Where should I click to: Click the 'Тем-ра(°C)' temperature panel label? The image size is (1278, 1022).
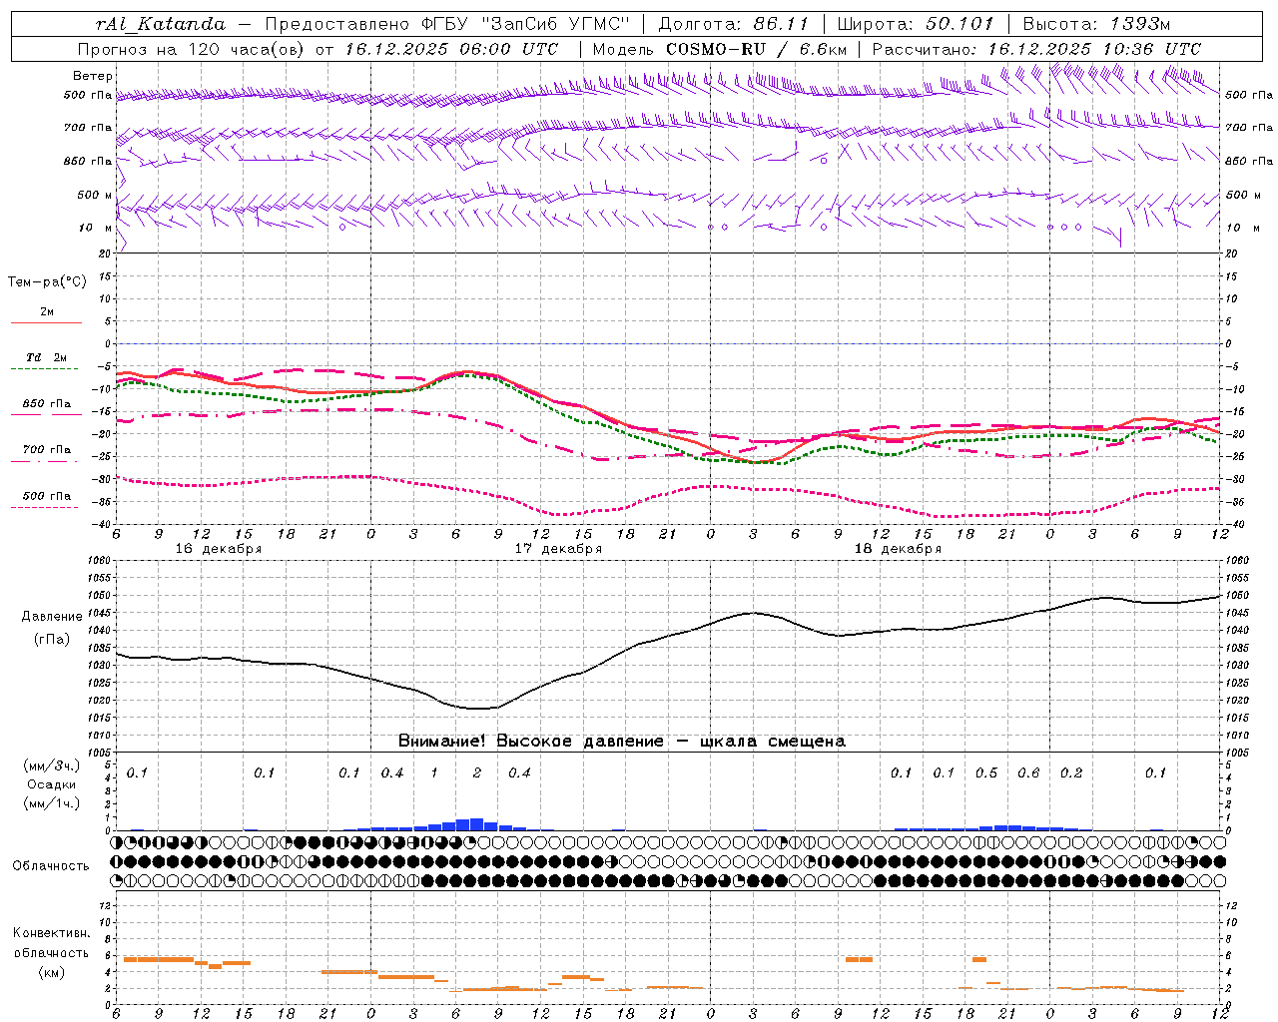coord(47,282)
